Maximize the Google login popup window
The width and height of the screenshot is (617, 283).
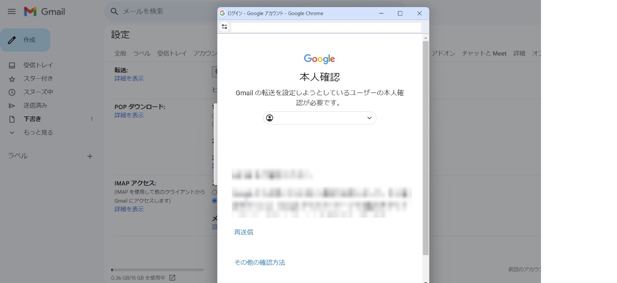(x=400, y=13)
